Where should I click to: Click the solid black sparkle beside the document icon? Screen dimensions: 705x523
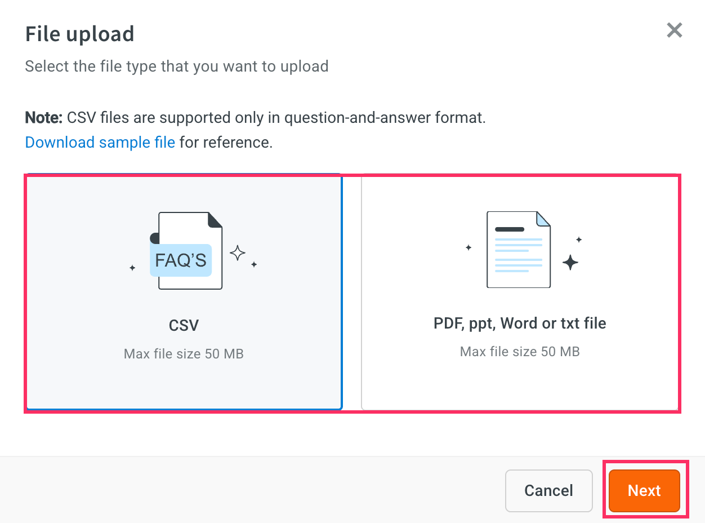pyautogui.click(x=570, y=262)
